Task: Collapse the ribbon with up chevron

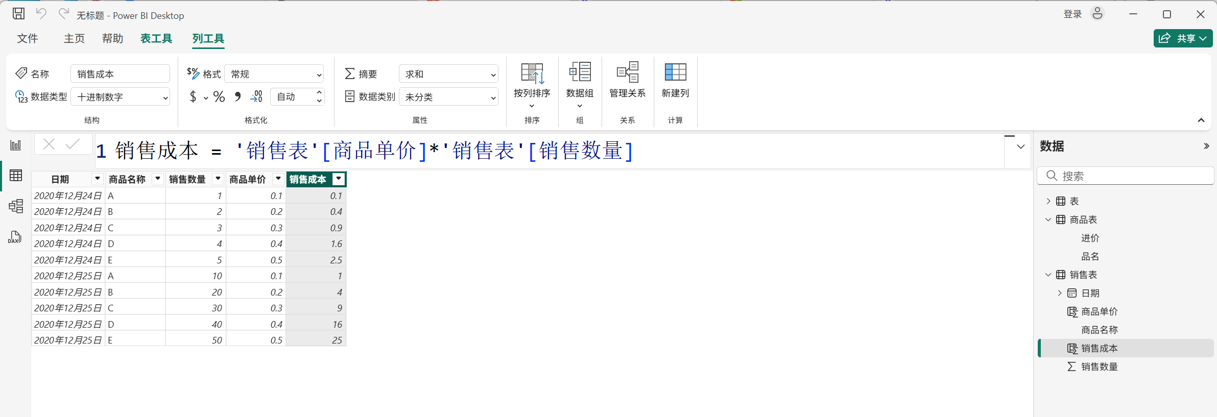Action: click(x=1201, y=120)
